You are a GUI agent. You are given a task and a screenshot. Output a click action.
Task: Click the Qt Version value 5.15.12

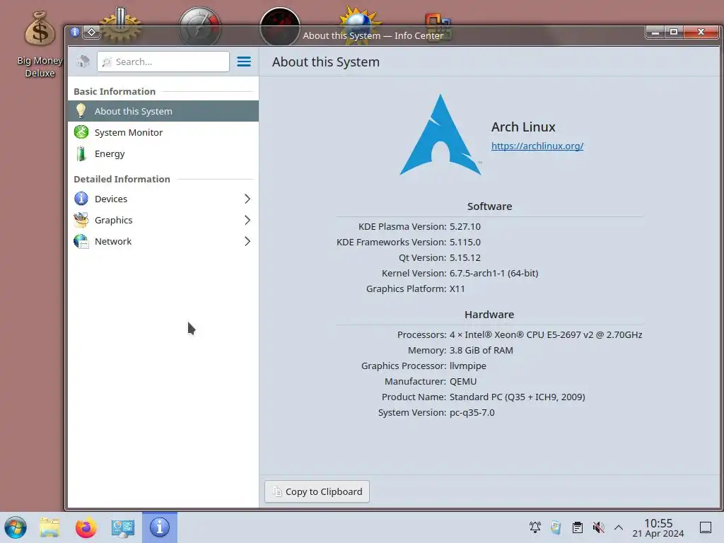[465, 257]
